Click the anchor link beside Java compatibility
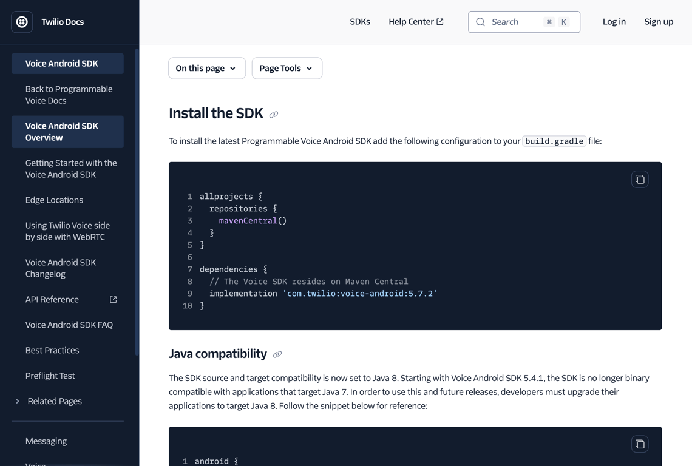 (277, 355)
